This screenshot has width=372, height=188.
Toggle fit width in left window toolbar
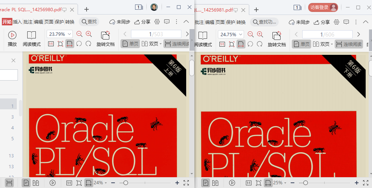pyautogui.click(x=69, y=44)
